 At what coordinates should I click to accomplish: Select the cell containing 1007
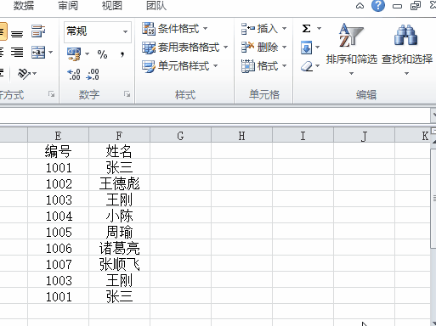58,264
